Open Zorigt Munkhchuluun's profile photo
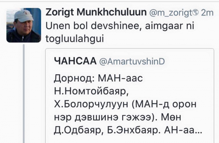 tap(24, 25)
